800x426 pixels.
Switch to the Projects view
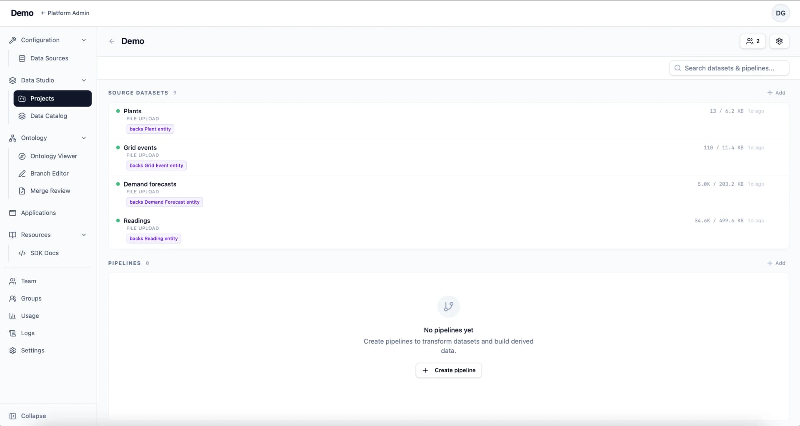point(42,98)
